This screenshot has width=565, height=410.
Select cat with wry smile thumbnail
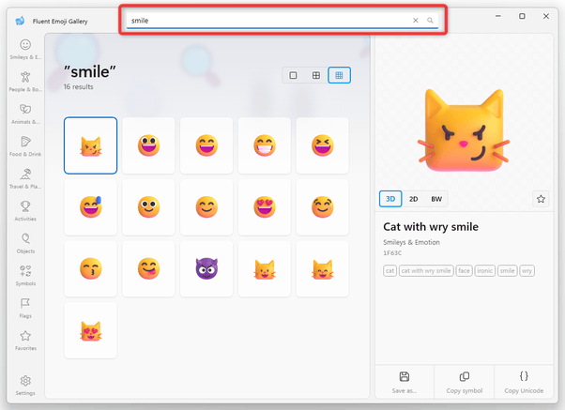[90, 145]
